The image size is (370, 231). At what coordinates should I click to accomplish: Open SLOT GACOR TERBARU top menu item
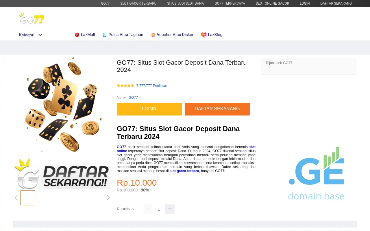point(138,3)
